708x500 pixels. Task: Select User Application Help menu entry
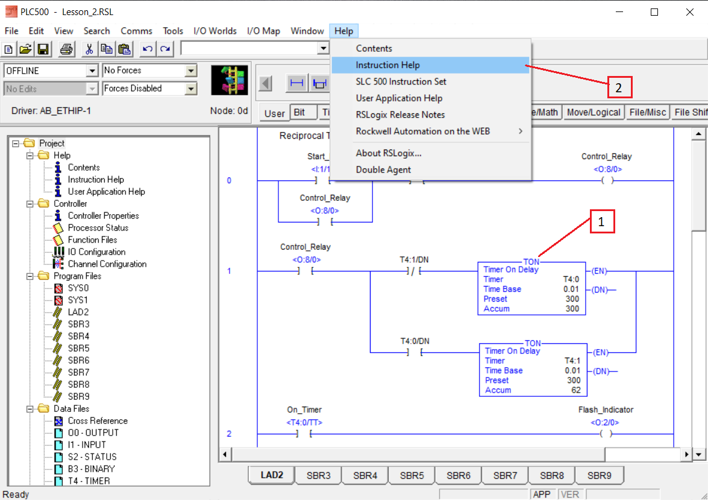pos(431,98)
